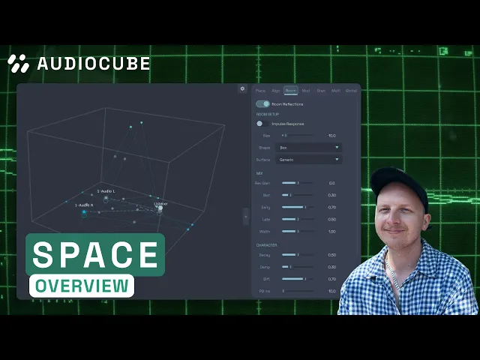
Task: Open the Surface dropdown showing Generic
Action: 308,160
